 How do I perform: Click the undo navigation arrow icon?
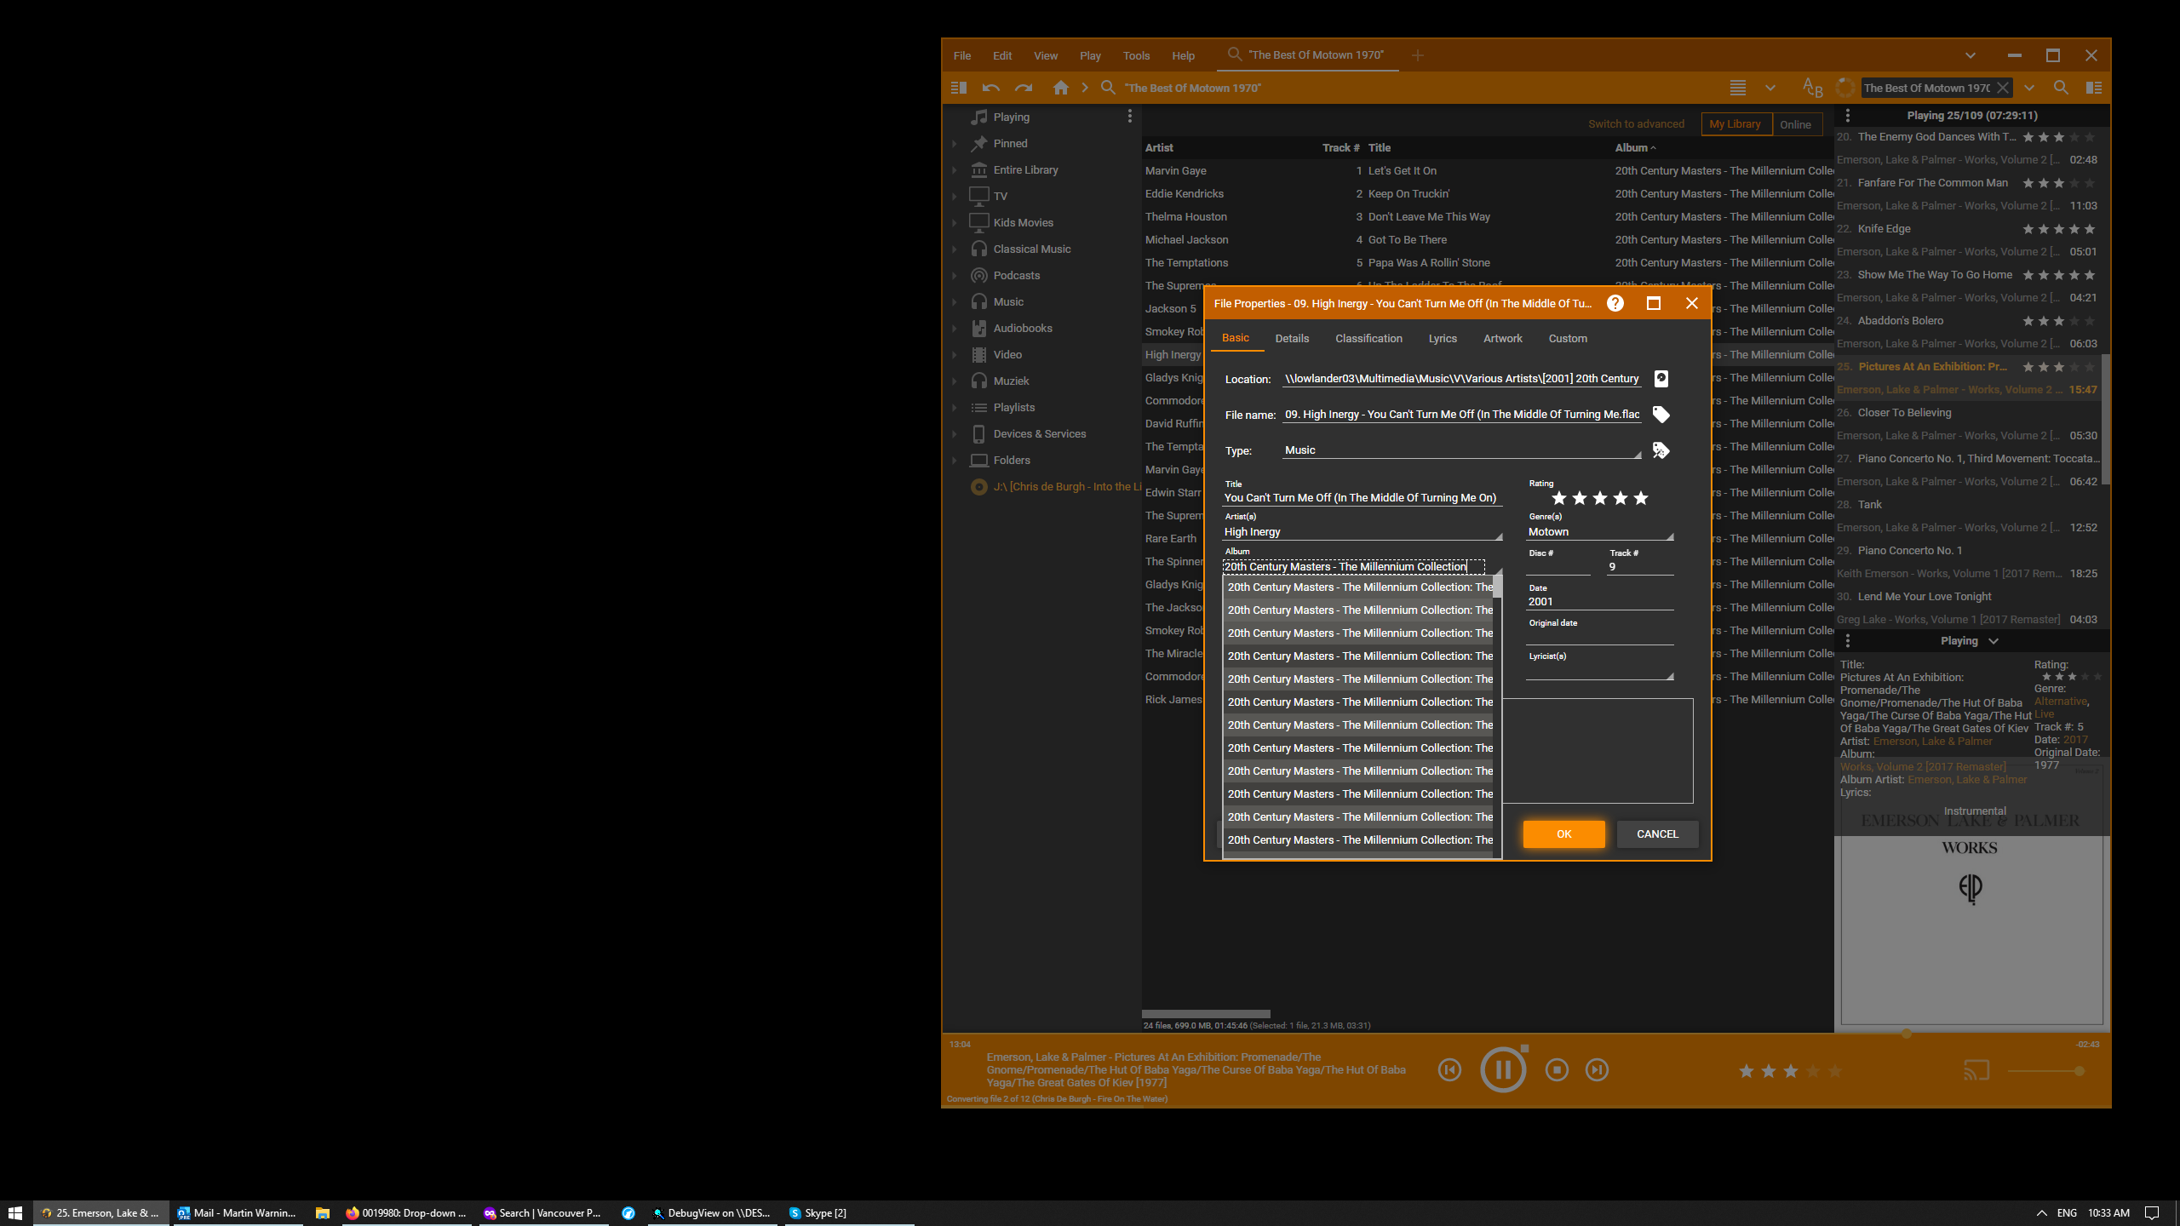[x=990, y=88]
